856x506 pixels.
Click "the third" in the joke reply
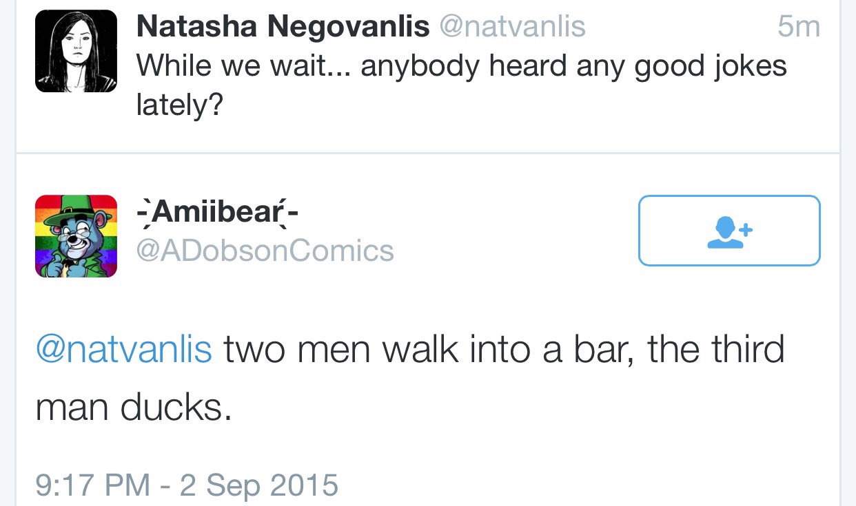(717, 349)
